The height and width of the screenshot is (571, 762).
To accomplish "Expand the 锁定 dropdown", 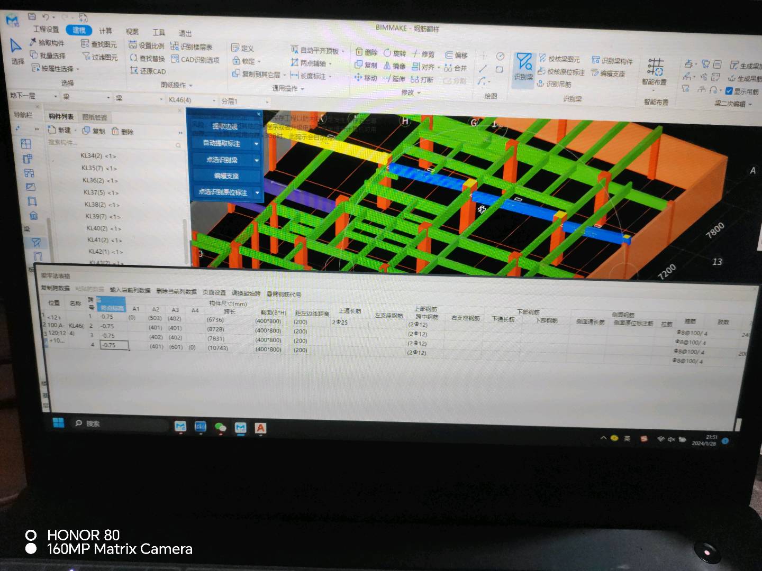I will (259, 62).
